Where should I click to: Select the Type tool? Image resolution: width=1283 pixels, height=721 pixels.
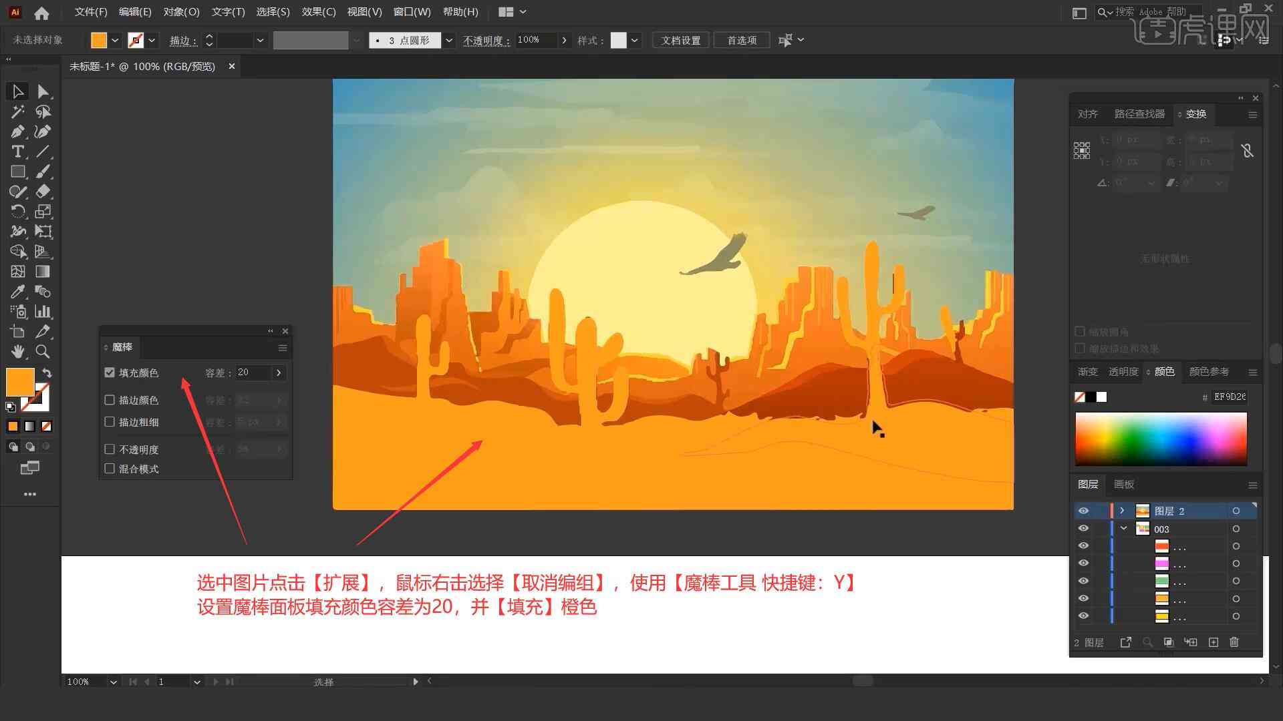tap(17, 152)
